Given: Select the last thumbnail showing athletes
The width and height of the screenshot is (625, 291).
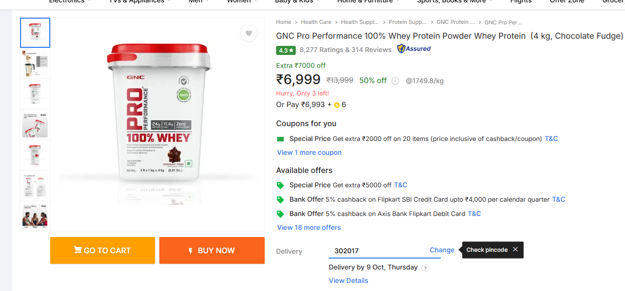Looking at the screenshot, I should (x=35, y=216).
